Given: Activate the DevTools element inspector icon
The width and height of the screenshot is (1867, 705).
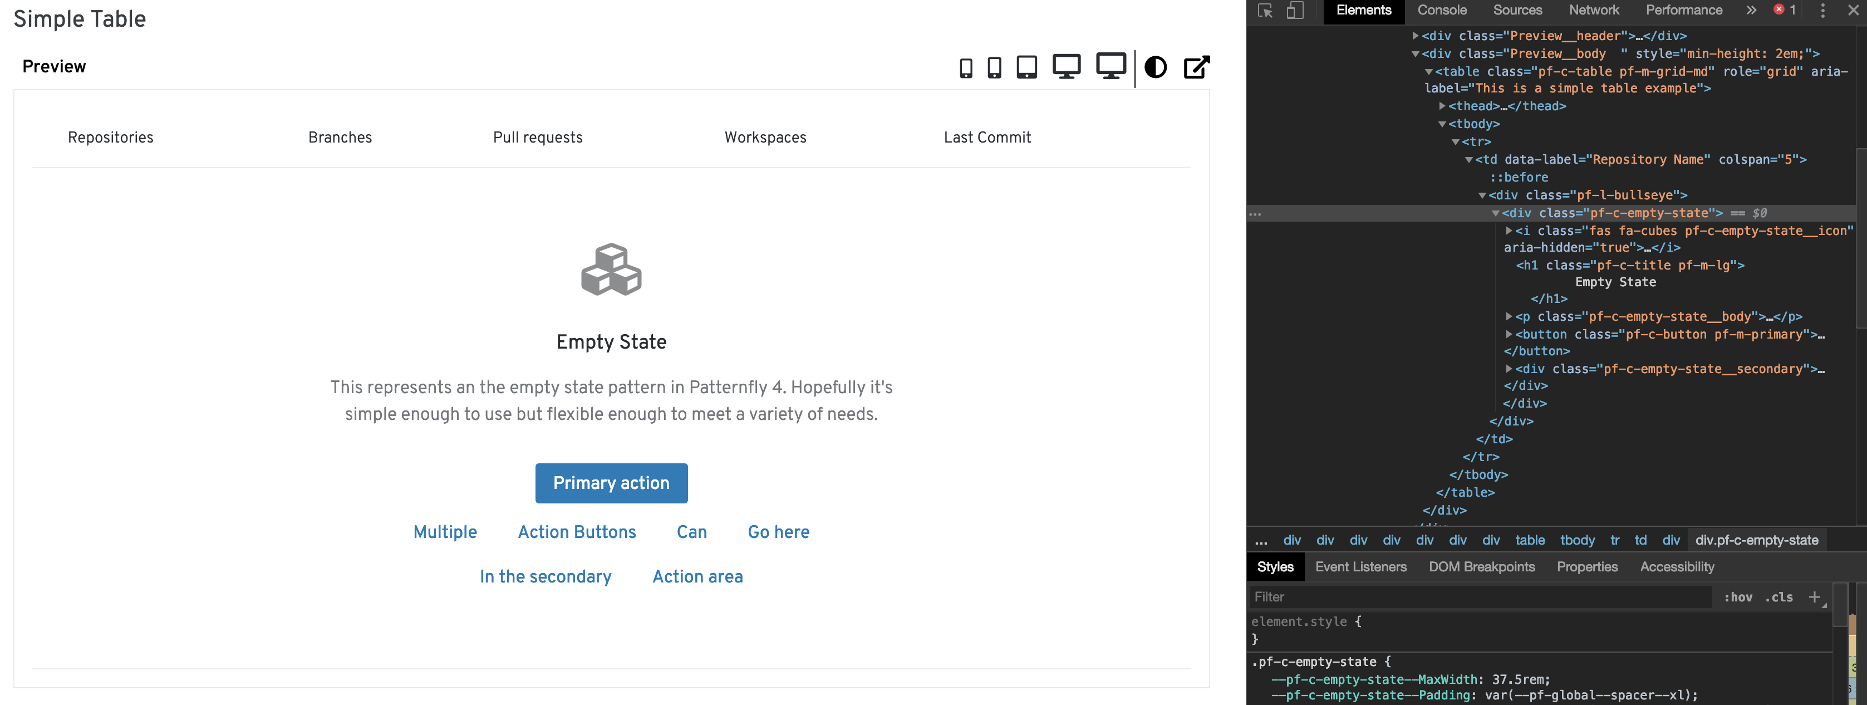Looking at the screenshot, I should [x=1265, y=10].
